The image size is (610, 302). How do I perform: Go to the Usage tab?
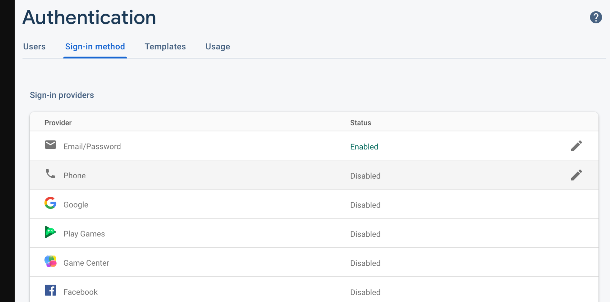218,47
